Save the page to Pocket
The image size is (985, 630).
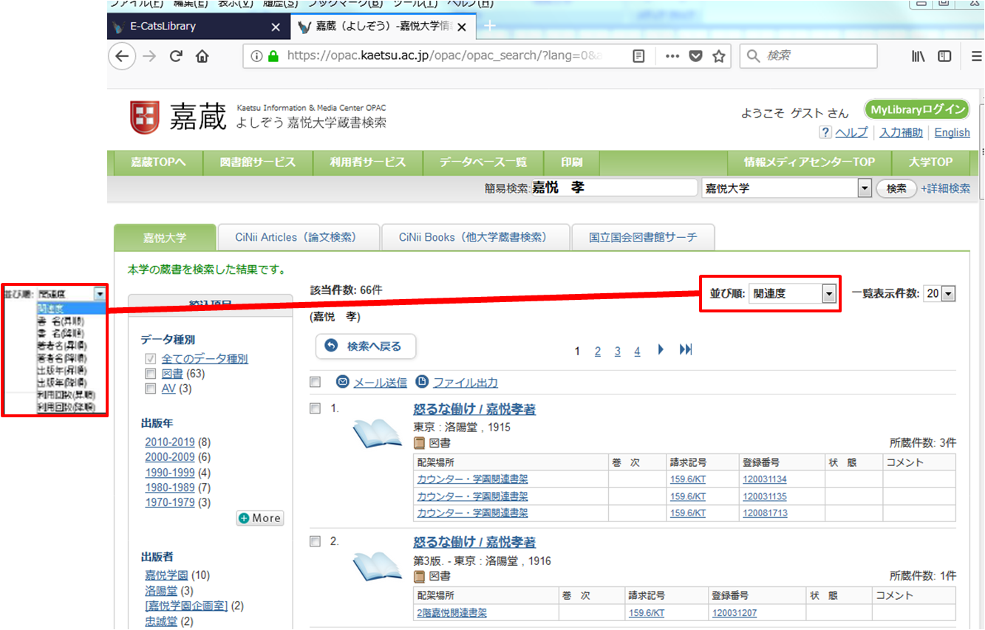click(695, 56)
